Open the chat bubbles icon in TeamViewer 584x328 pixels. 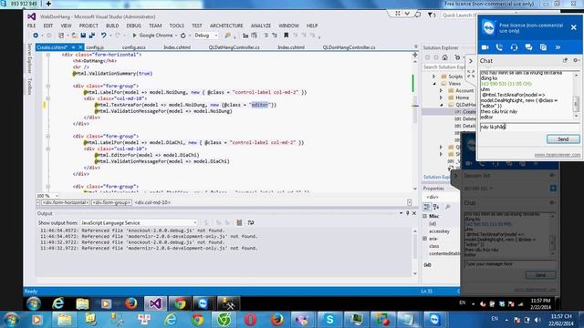pyautogui.click(x=528, y=47)
